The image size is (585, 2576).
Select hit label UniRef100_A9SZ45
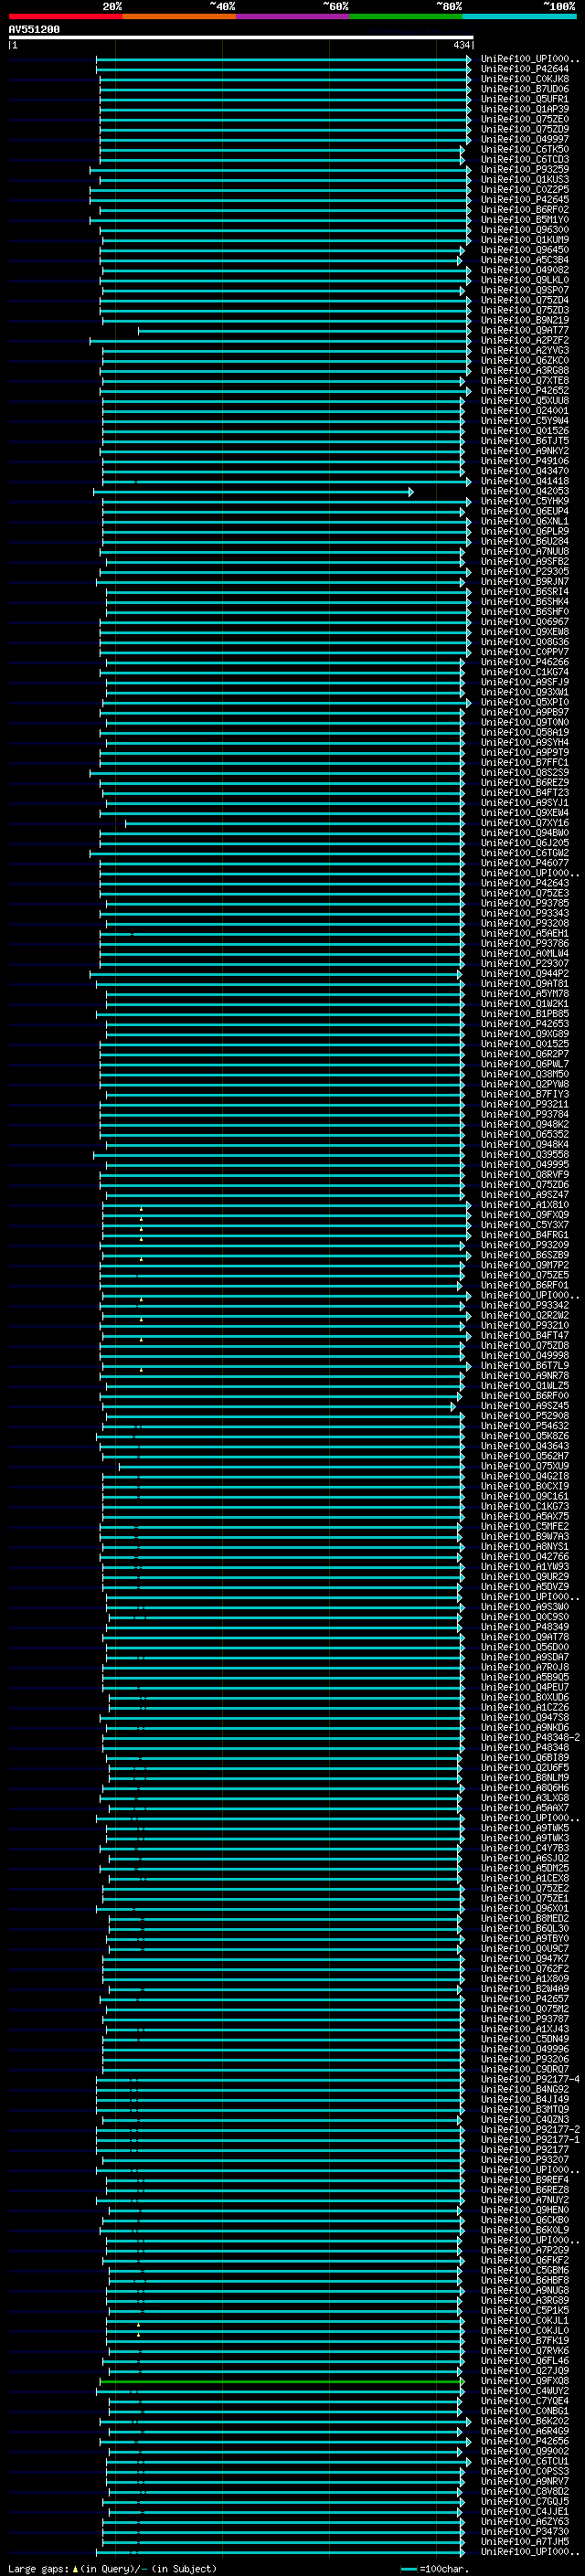click(525, 1406)
